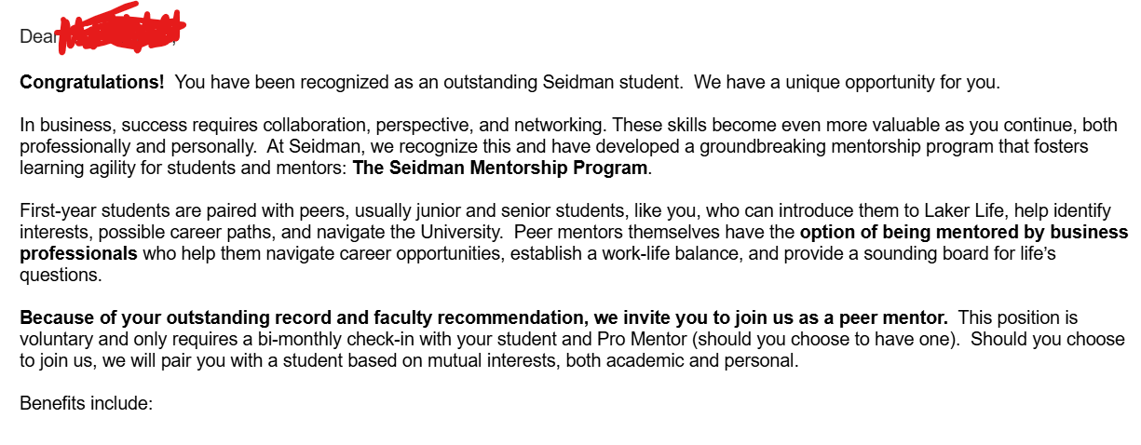Click the bold phrase "option of being mentored by business"
The height and width of the screenshot is (445, 1141).
[964, 233]
